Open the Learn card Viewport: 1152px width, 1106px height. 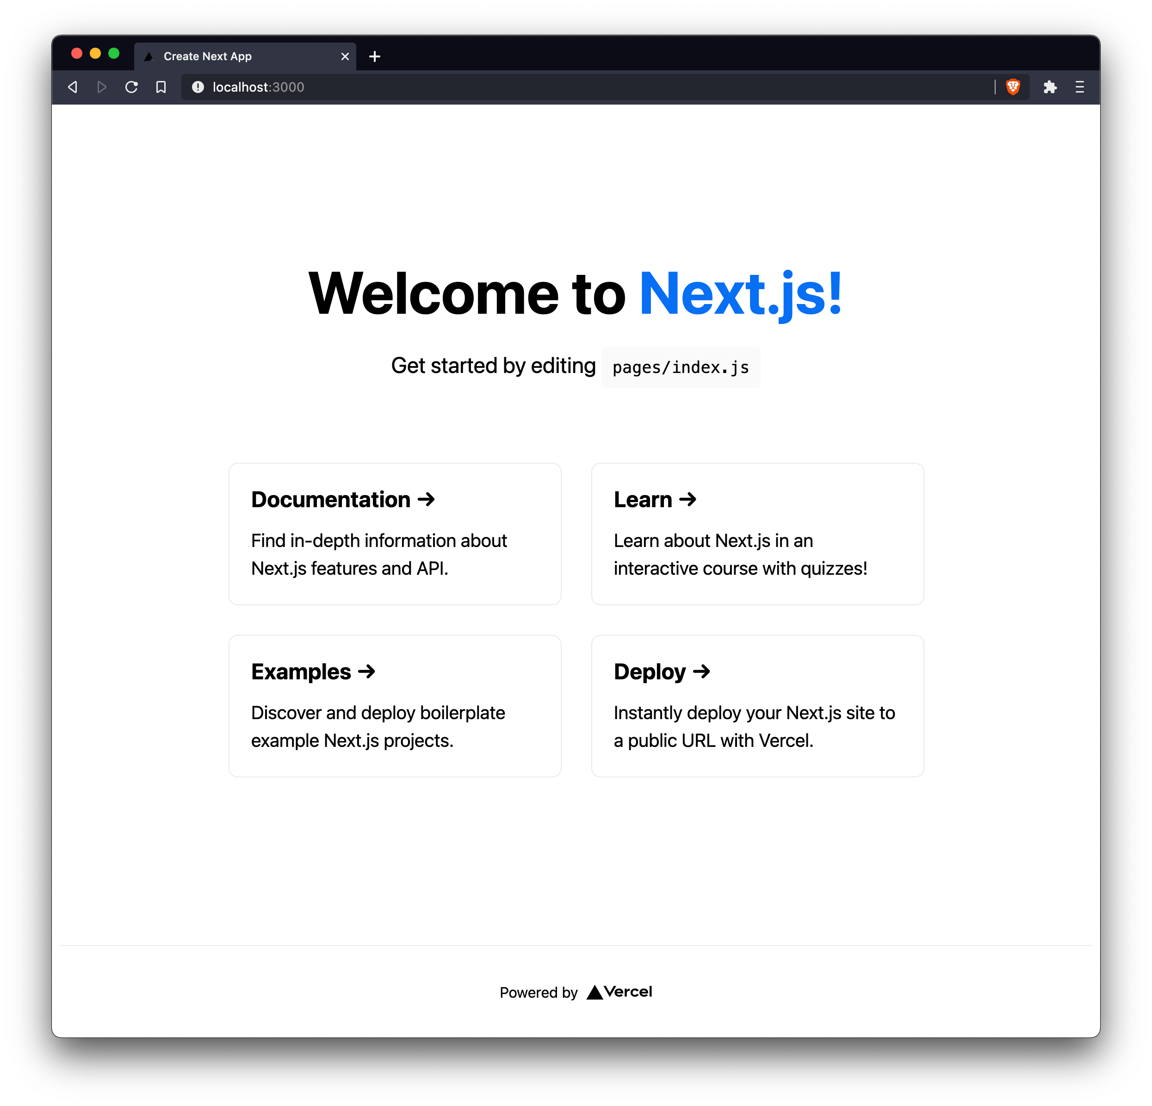pos(758,534)
